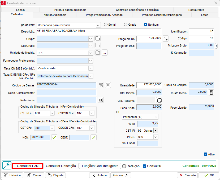The height and width of the screenshot is (180, 220).
Task: Switch to the Tributos Adicionais tab
Action: (54, 15)
